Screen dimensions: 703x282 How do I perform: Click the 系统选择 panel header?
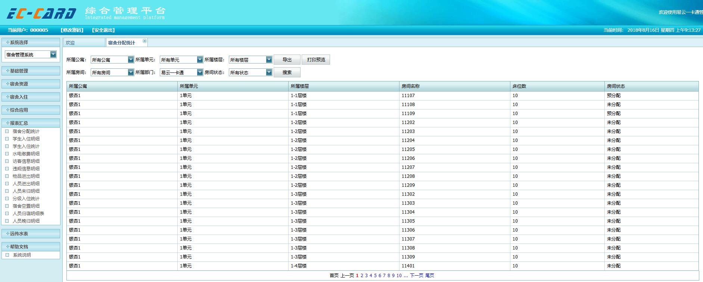tap(31, 42)
